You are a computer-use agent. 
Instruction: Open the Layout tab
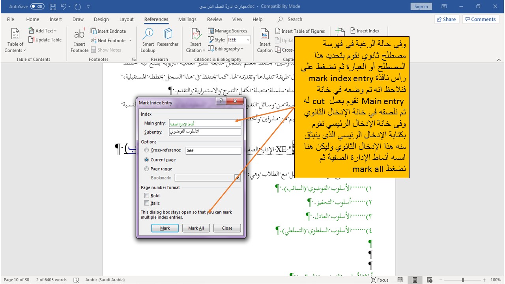[127, 19]
